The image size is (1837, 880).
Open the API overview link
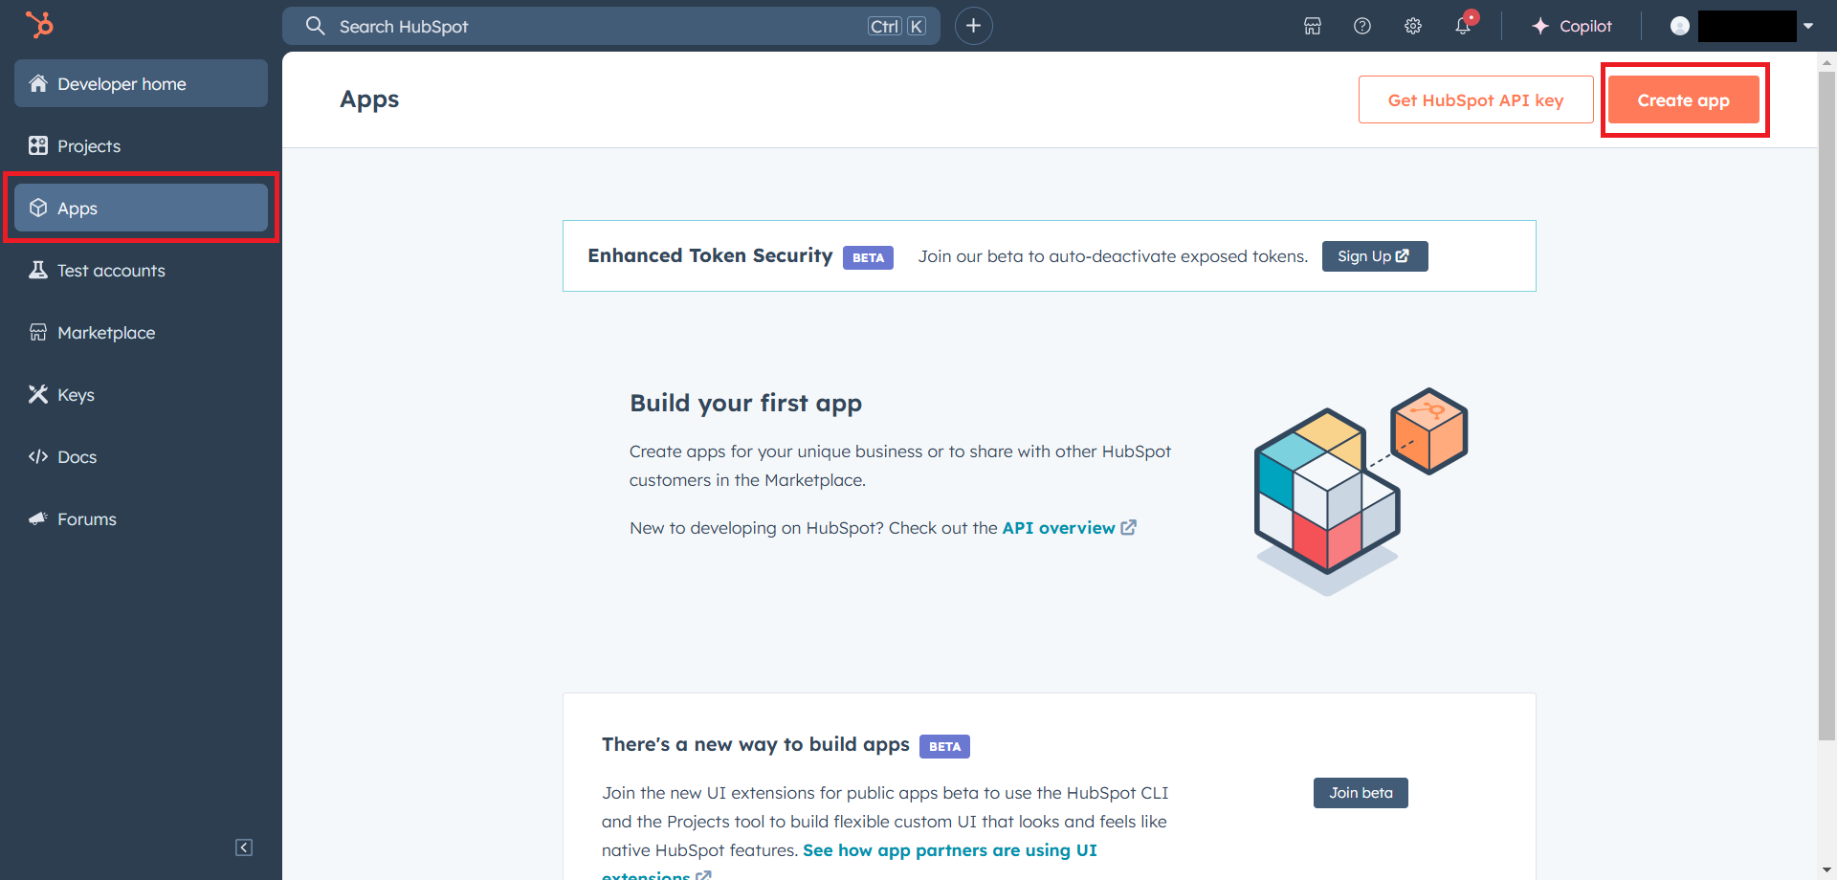pyautogui.click(x=1069, y=528)
